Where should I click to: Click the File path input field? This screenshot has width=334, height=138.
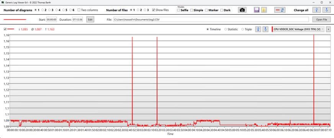[211, 20]
